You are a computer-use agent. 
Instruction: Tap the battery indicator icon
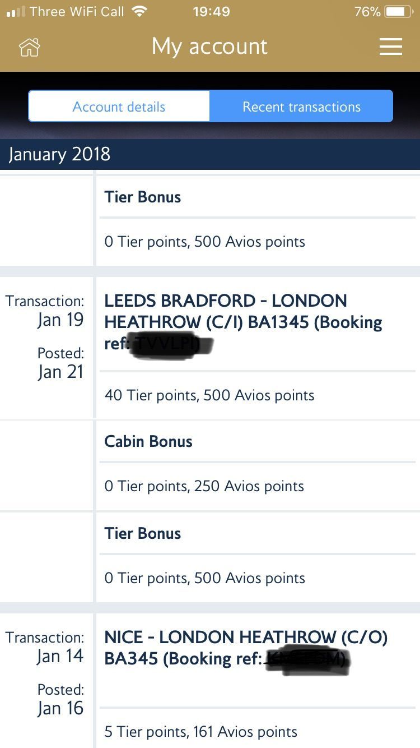pyautogui.click(x=400, y=11)
